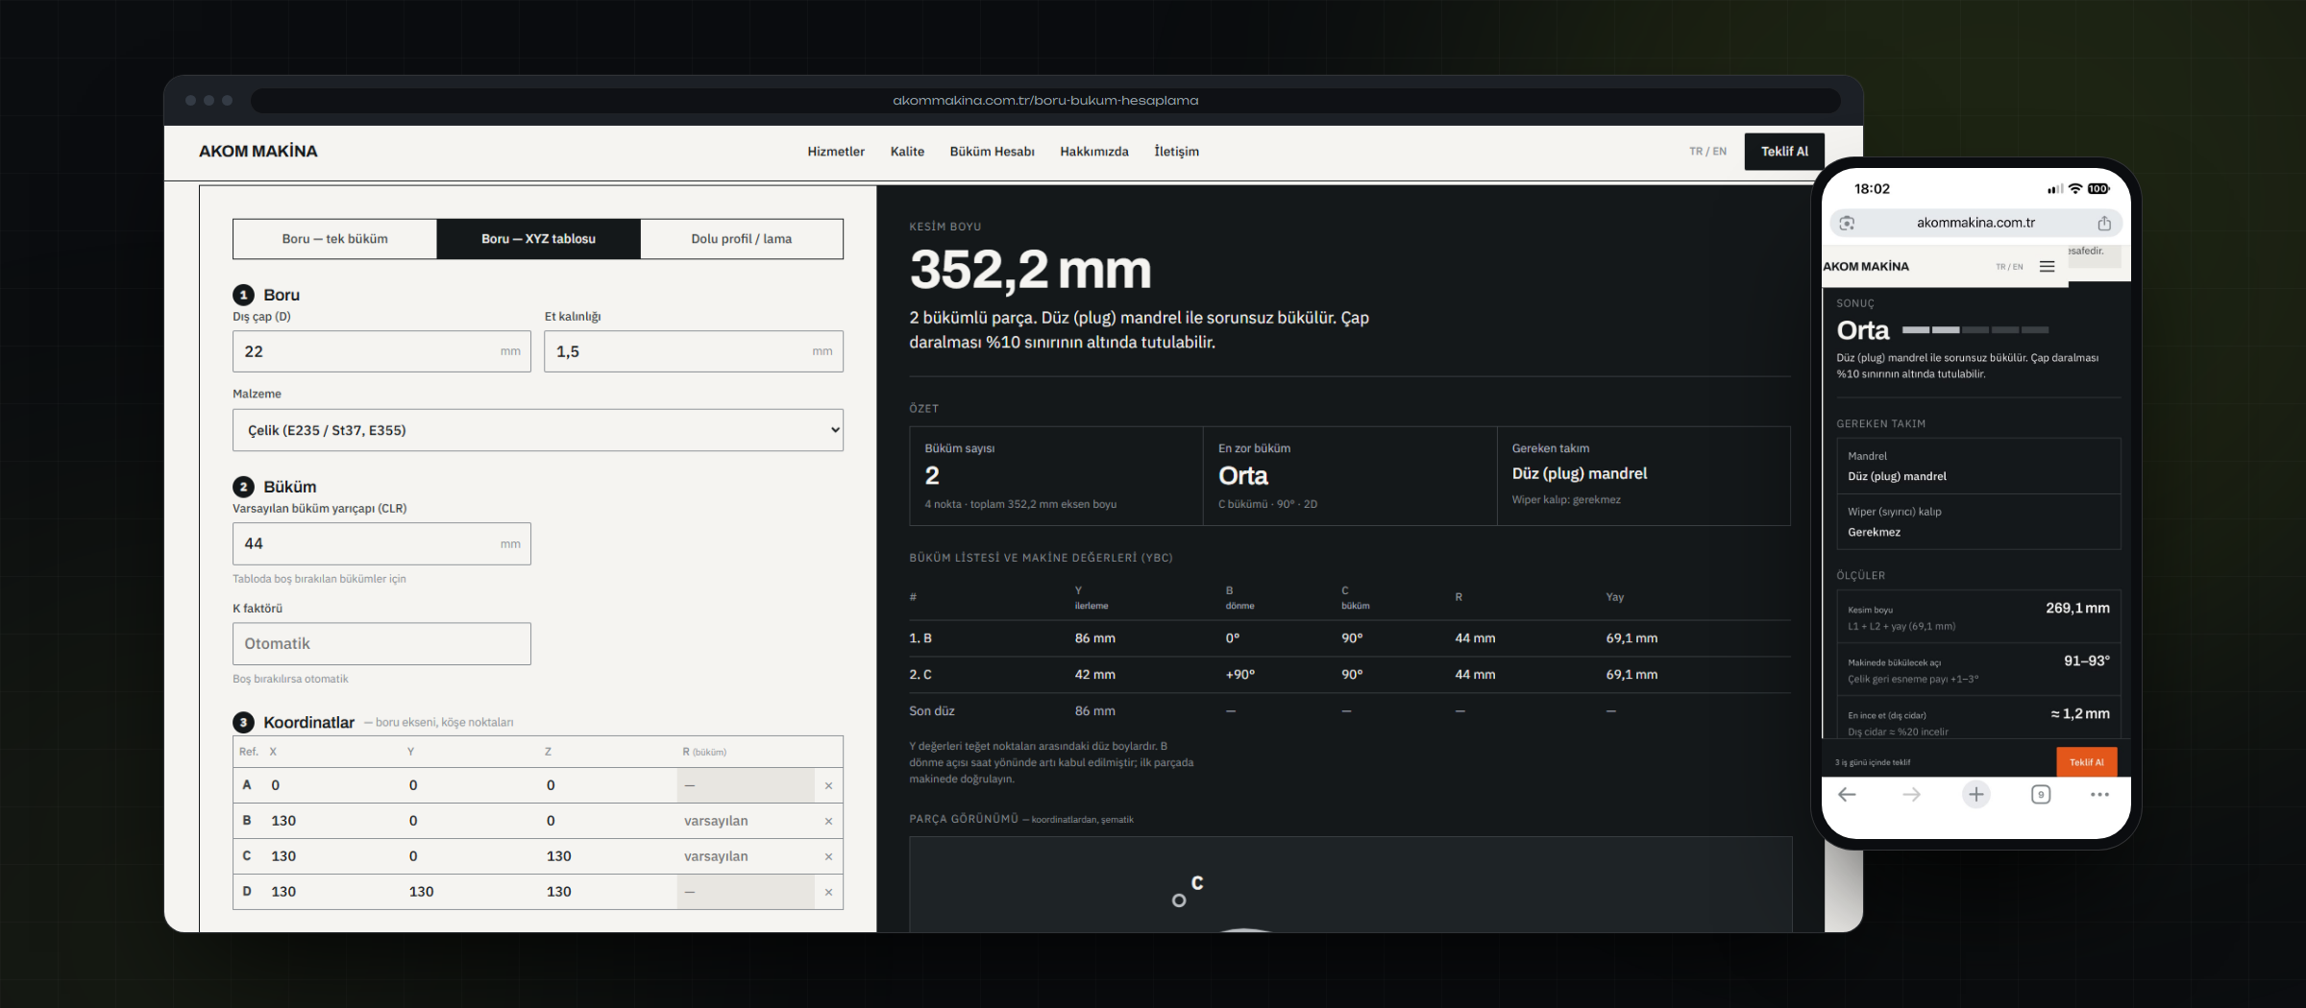Switch language via desktop TR / EN link
The width and height of the screenshot is (2306, 1008).
(x=1707, y=152)
